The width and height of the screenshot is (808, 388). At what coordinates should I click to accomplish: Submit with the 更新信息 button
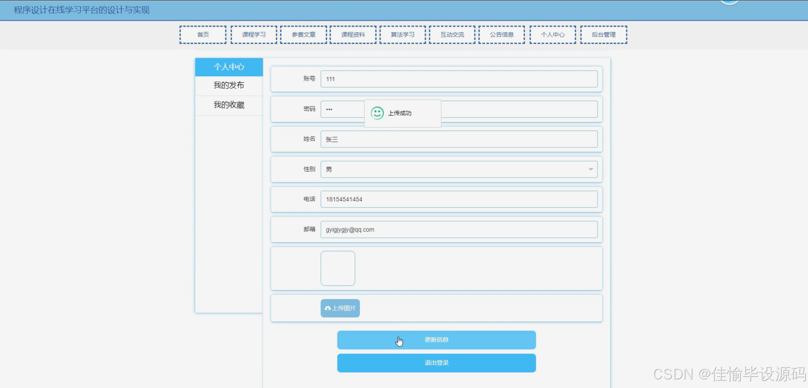click(x=437, y=340)
